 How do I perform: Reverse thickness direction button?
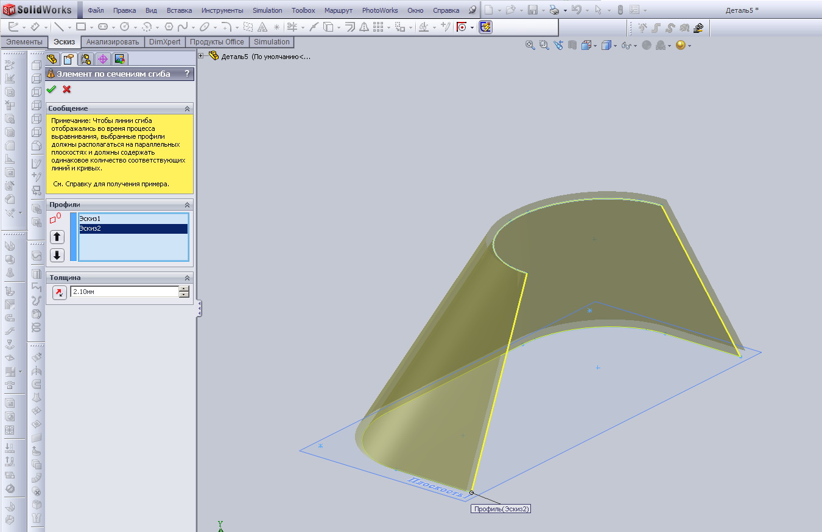[x=59, y=292]
